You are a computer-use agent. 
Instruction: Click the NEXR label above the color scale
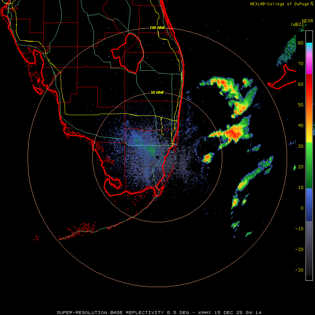coord(308,21)
